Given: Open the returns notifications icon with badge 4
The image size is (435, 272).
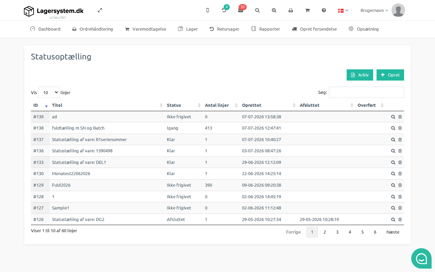Looking at the screenshot, I should [224, 10].
